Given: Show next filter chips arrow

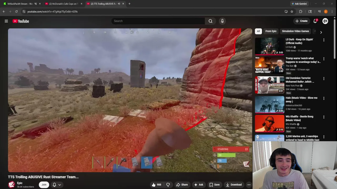Looking at the screenshot, I should (321, 32).
